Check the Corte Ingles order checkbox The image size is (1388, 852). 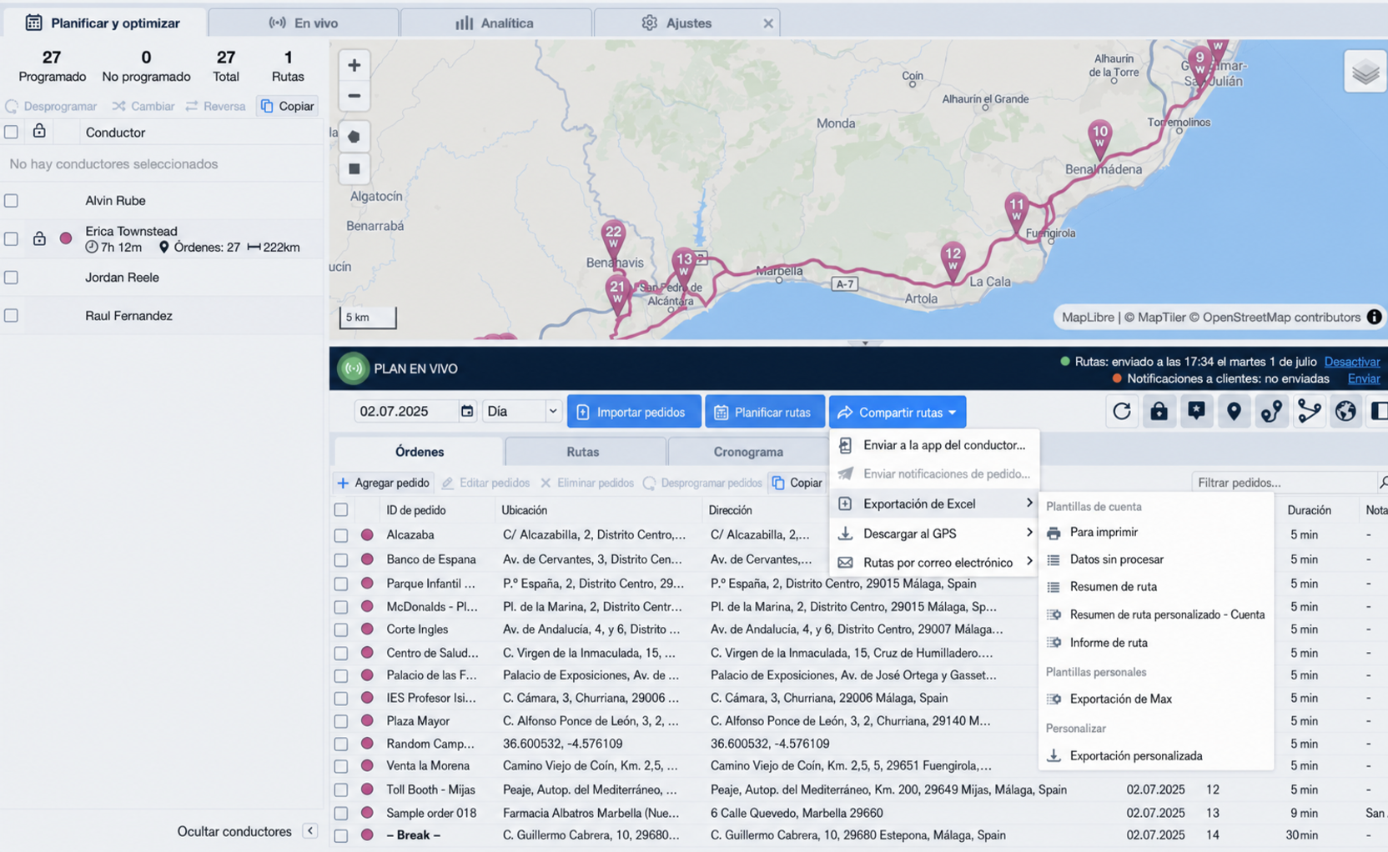(x=341, y=629)
